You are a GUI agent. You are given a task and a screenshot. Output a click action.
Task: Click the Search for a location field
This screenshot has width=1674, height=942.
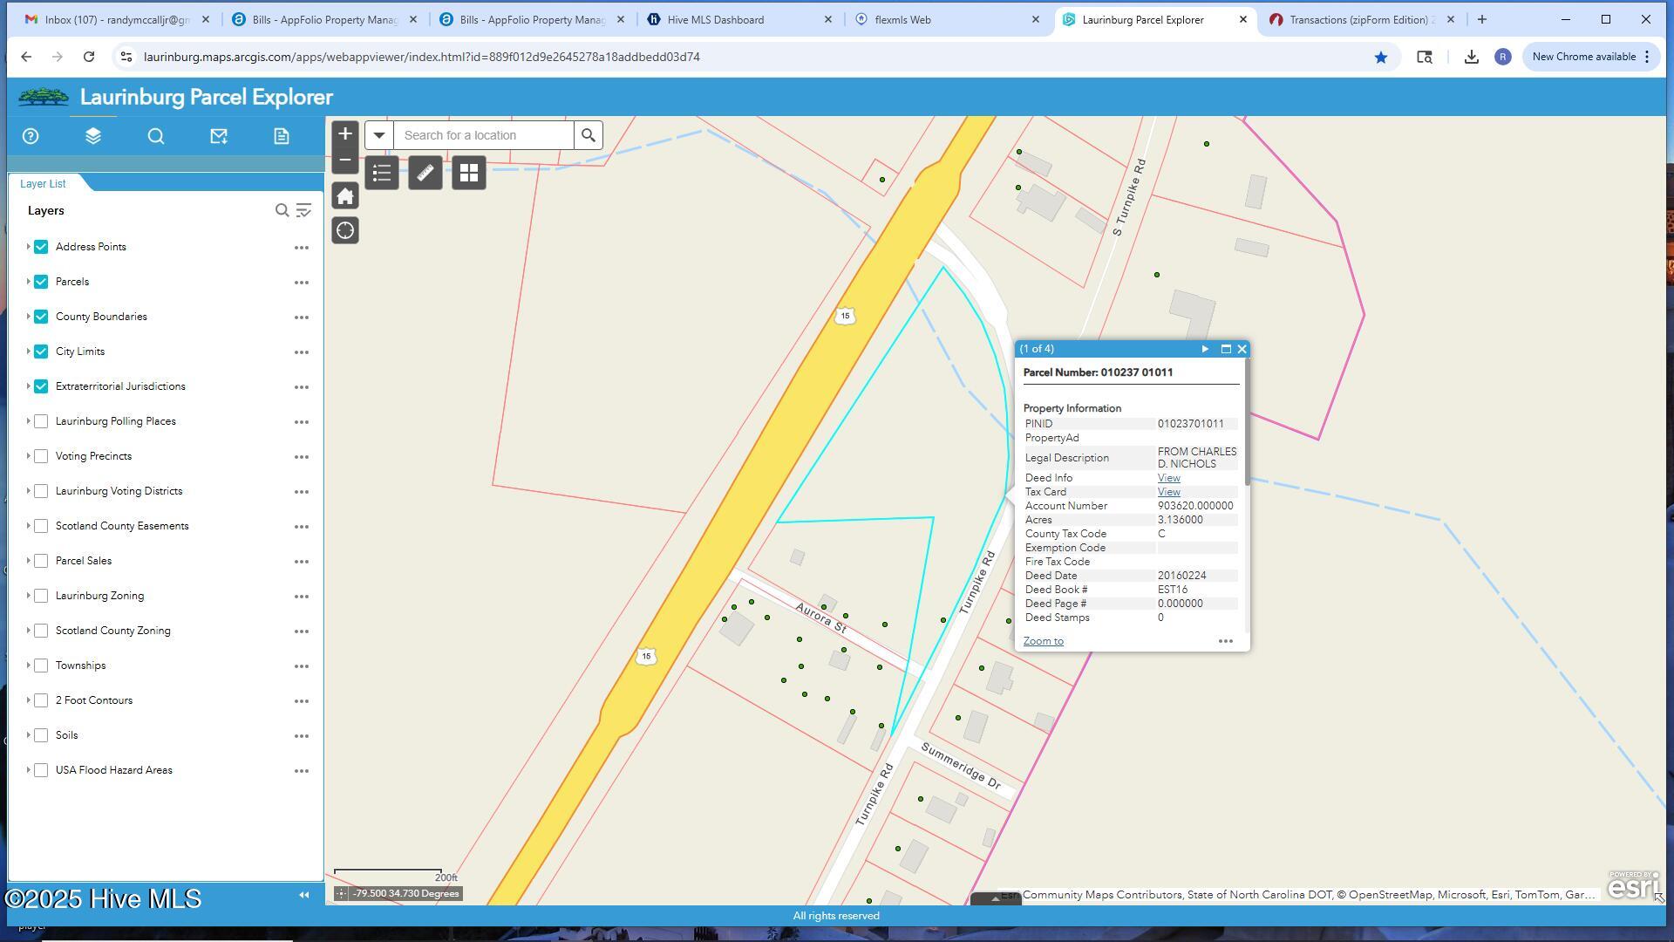click(484, 135)
